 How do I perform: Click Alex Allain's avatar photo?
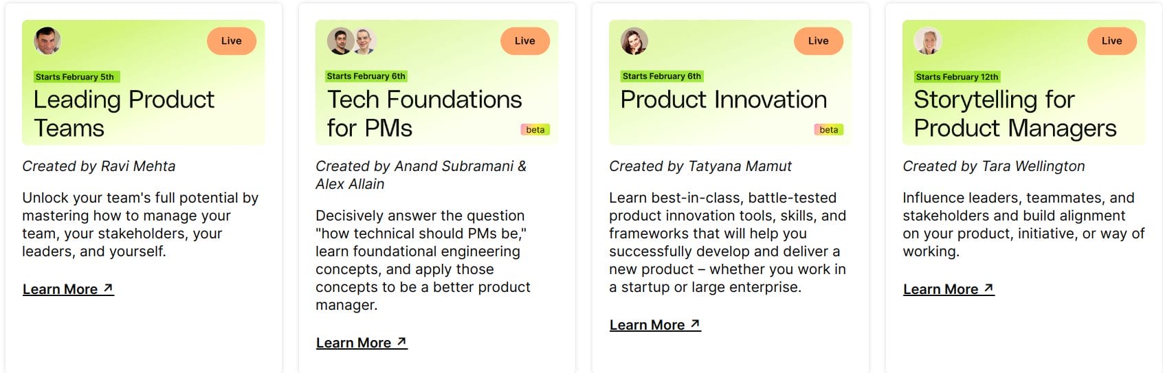[x=364, y=41]
